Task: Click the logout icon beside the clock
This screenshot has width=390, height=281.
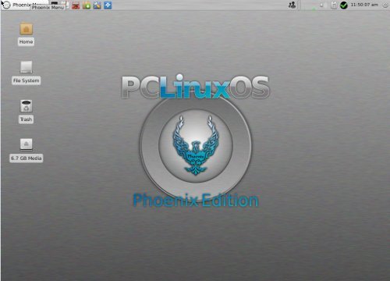Action: 385,5
